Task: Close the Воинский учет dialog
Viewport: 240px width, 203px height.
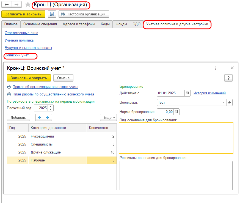Action: tap(232, 68)
